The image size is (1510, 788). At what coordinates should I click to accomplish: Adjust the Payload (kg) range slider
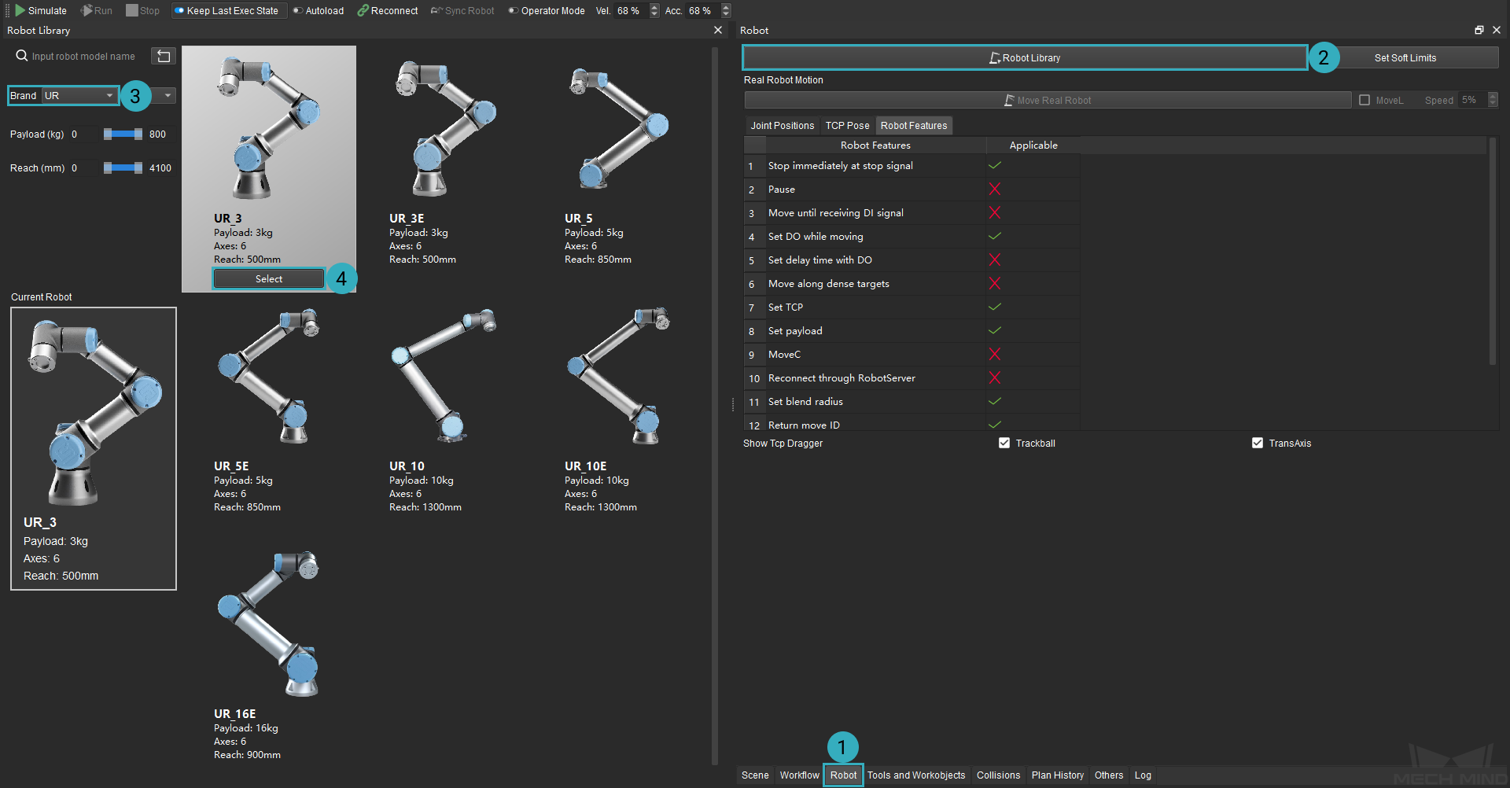coord(123,134)
